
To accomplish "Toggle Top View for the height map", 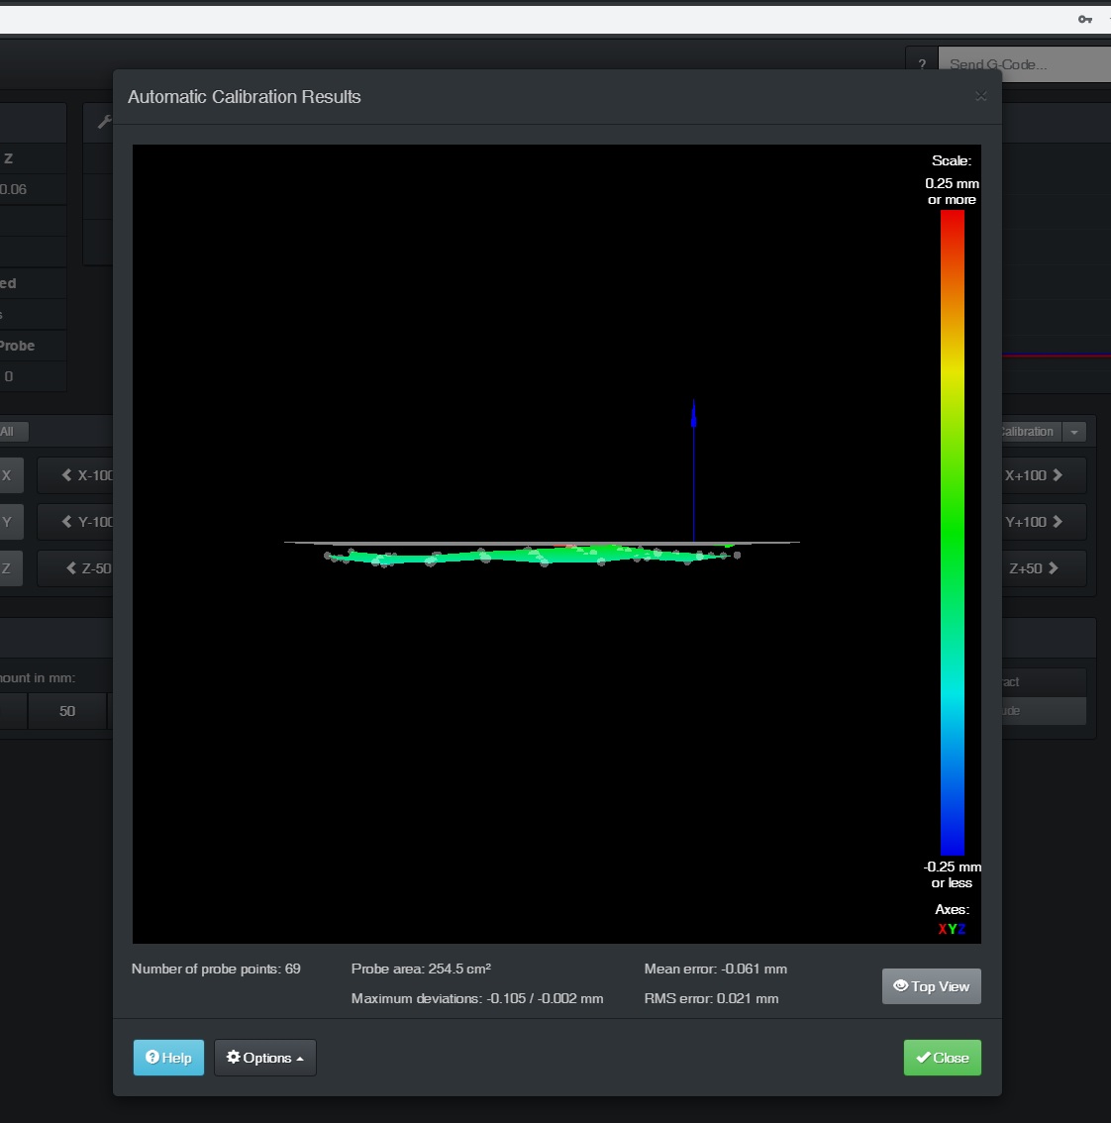I will click(x=931, y=986).
